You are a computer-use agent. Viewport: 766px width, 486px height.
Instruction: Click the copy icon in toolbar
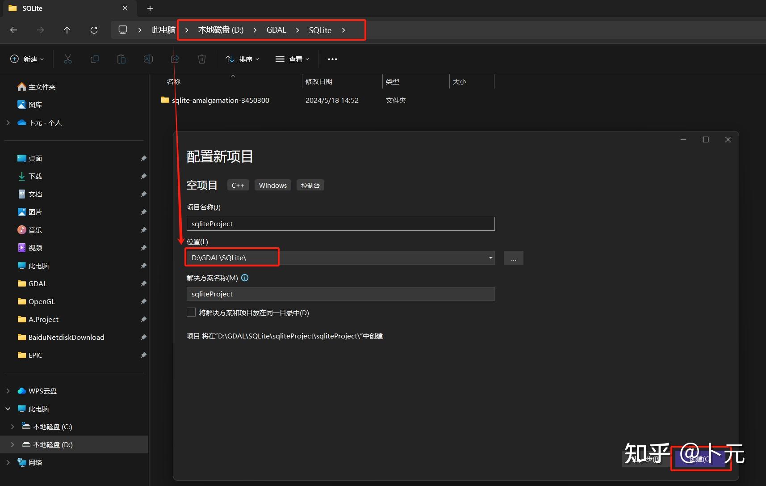click(x=95, y=59)
